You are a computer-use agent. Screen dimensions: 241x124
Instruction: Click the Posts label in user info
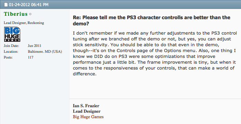(x=8, y=58)
